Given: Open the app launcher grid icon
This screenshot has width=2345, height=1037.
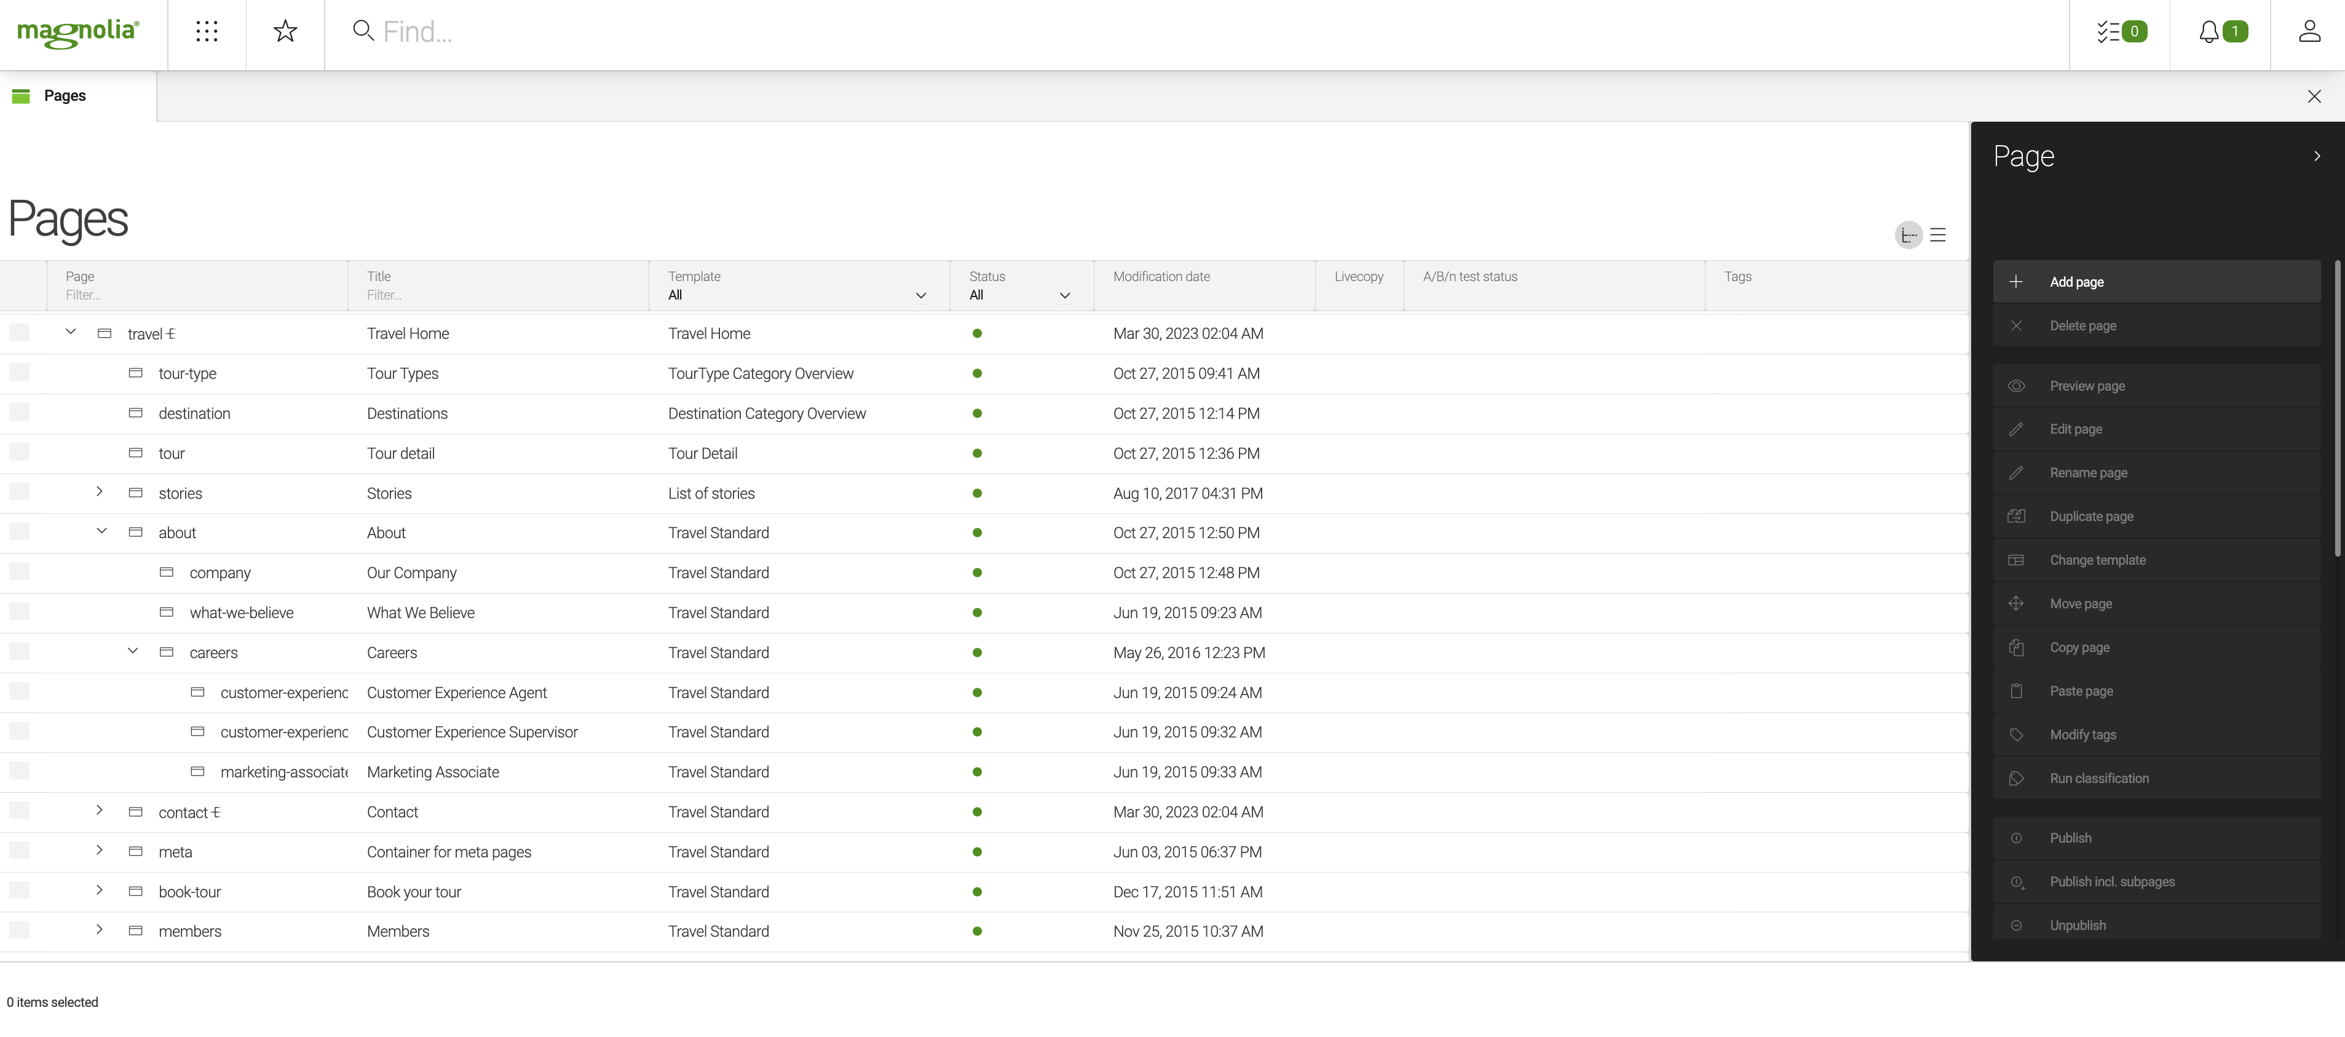Looking at the screenshot, I should 207,32.
